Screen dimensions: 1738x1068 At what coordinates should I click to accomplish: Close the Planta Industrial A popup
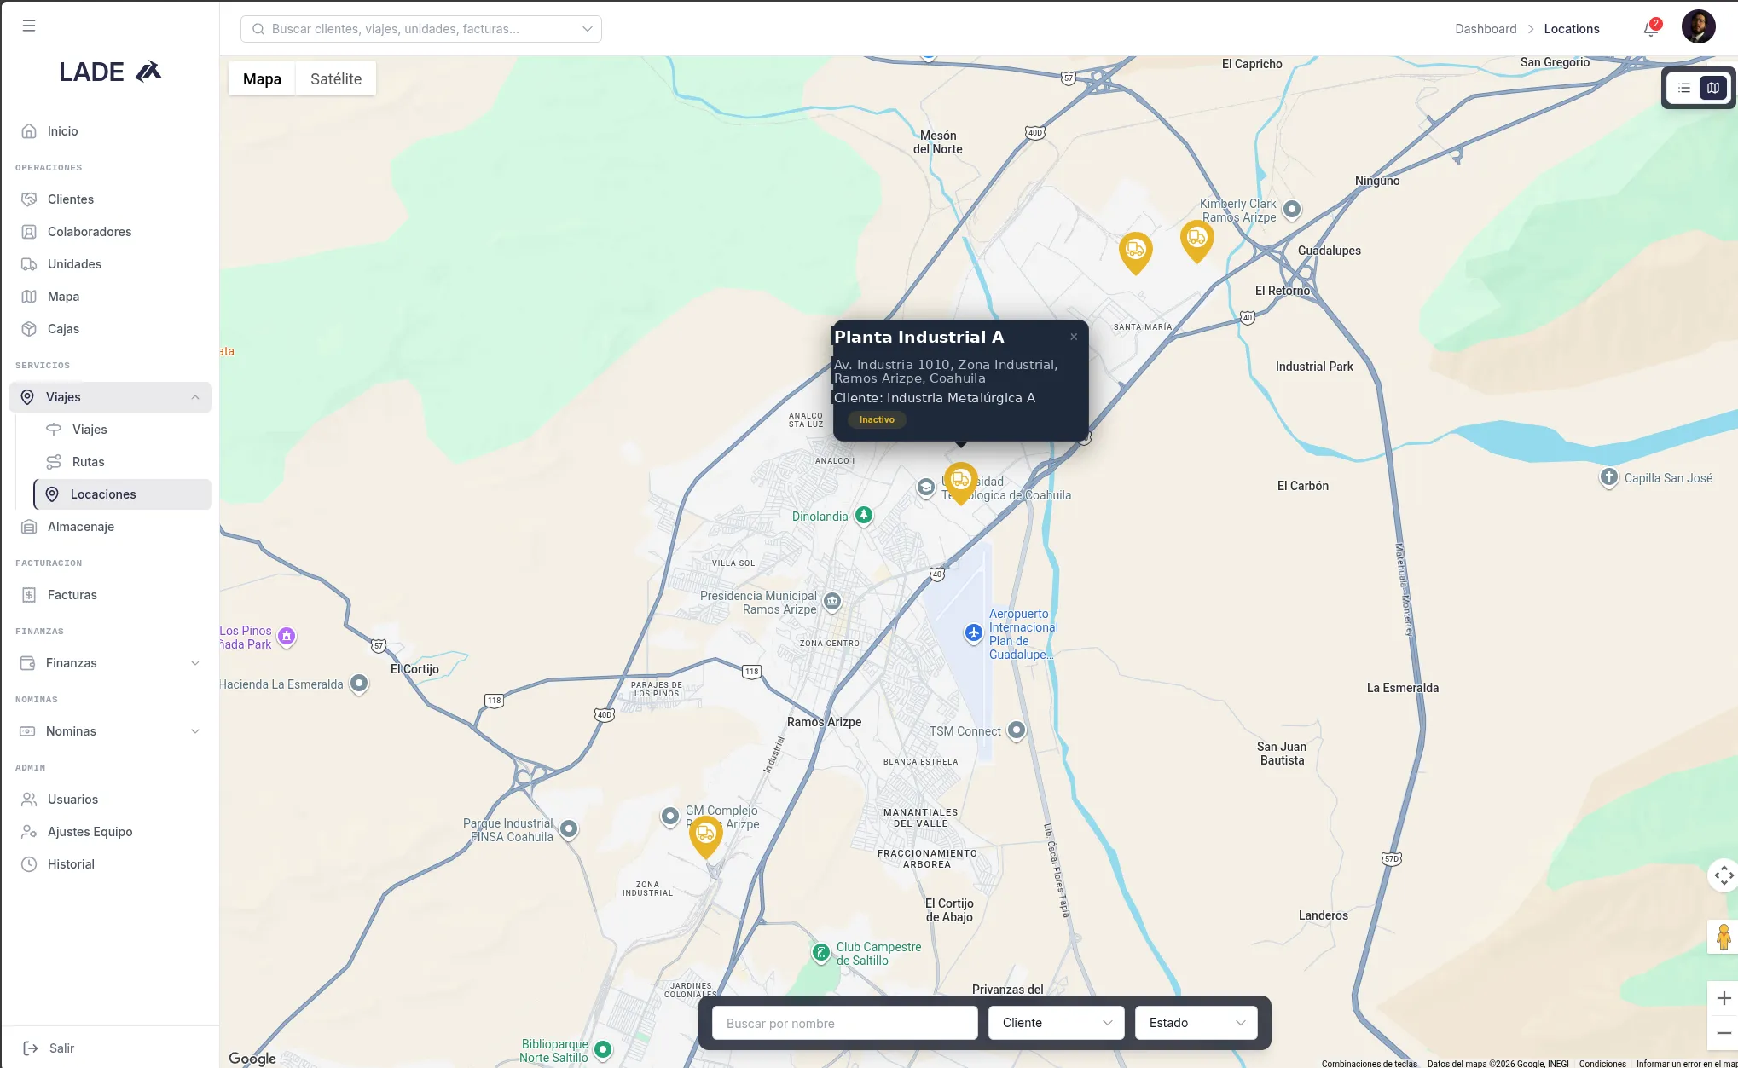click(x=1074, y=337)
